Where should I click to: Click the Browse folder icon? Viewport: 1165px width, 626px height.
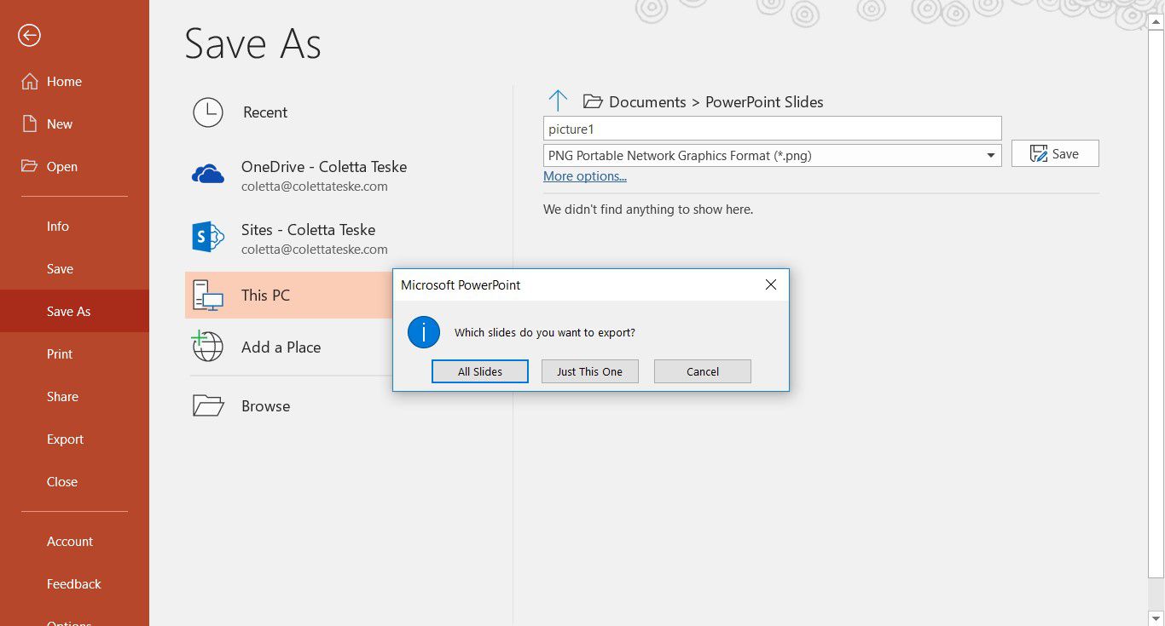point(208,405)
